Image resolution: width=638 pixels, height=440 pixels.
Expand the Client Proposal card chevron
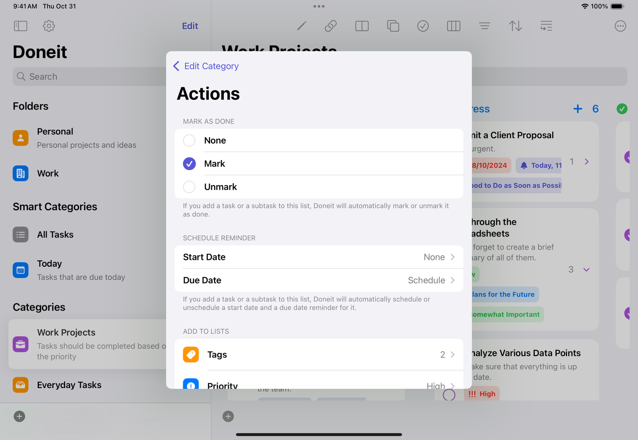pyautogui.click(x=587, y=161)
